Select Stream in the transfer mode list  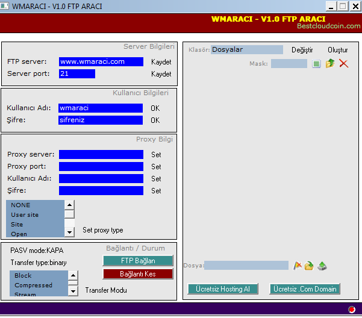tap(39, 293)
